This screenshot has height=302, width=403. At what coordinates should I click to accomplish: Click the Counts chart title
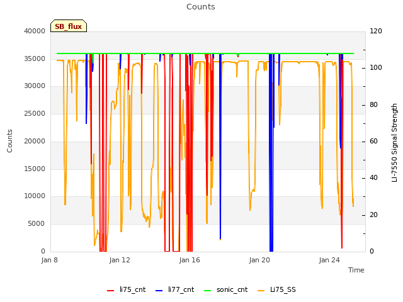[x=201, y=7]
